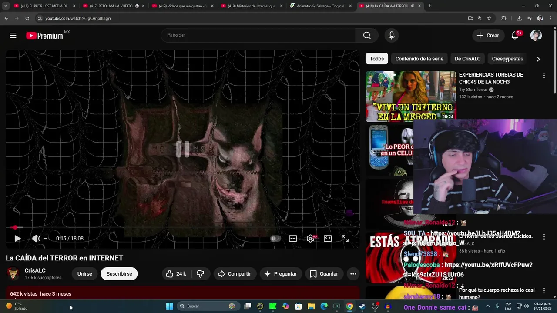557x313 pixels.
Task: Enter fullscreen mode in the player
Action: coord(345,238)
